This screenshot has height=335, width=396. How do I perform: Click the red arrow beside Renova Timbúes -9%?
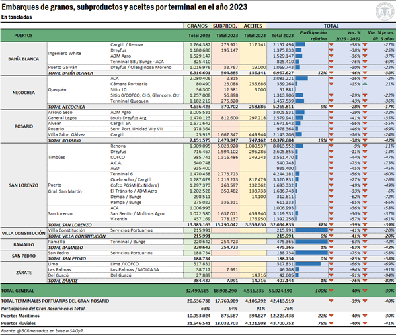[x=331, y=146]
